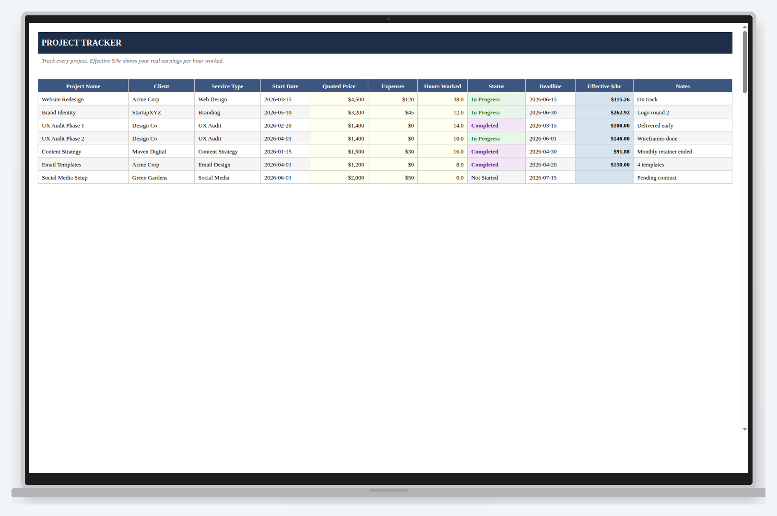Viewport: 777px width, 516px height.
Task: Click the Logo round 2 note
Action: pos(683,112)
